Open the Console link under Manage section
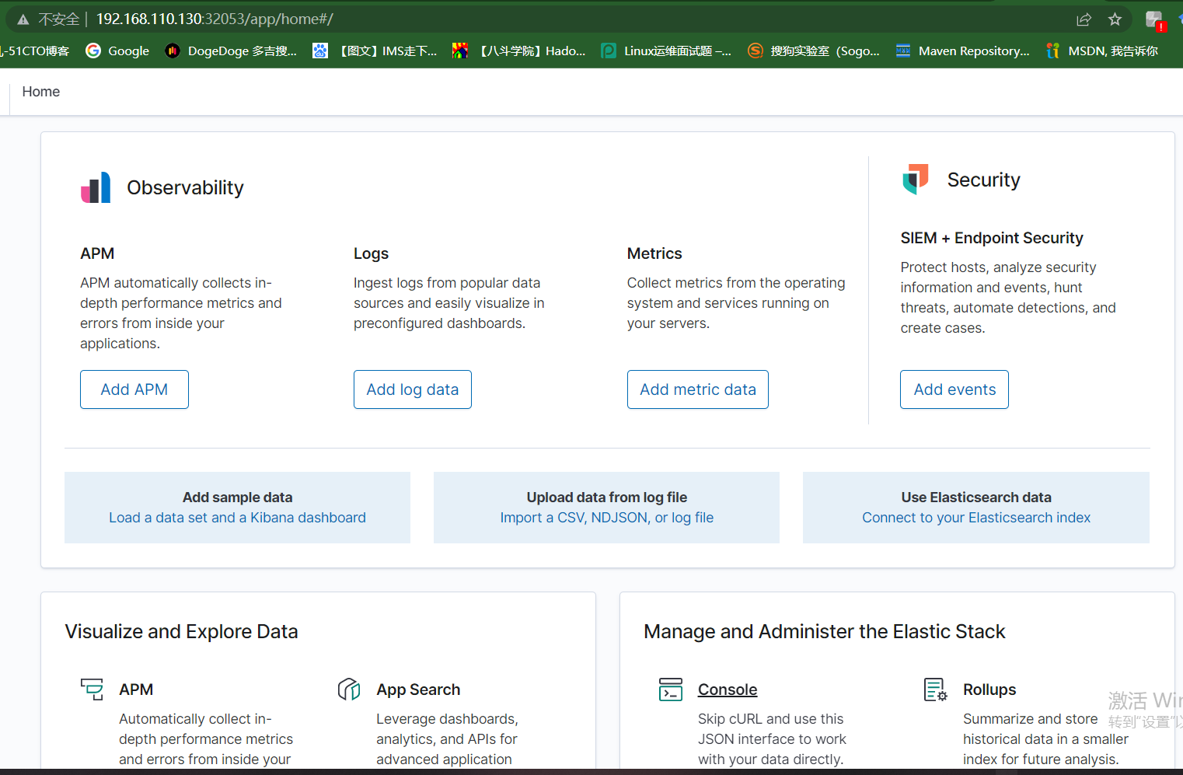This screenshot has height=775, width=1183. 728,689
